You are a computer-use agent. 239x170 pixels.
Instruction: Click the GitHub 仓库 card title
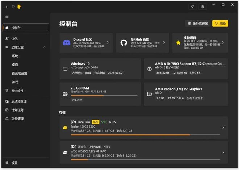[x=140, y=40]
